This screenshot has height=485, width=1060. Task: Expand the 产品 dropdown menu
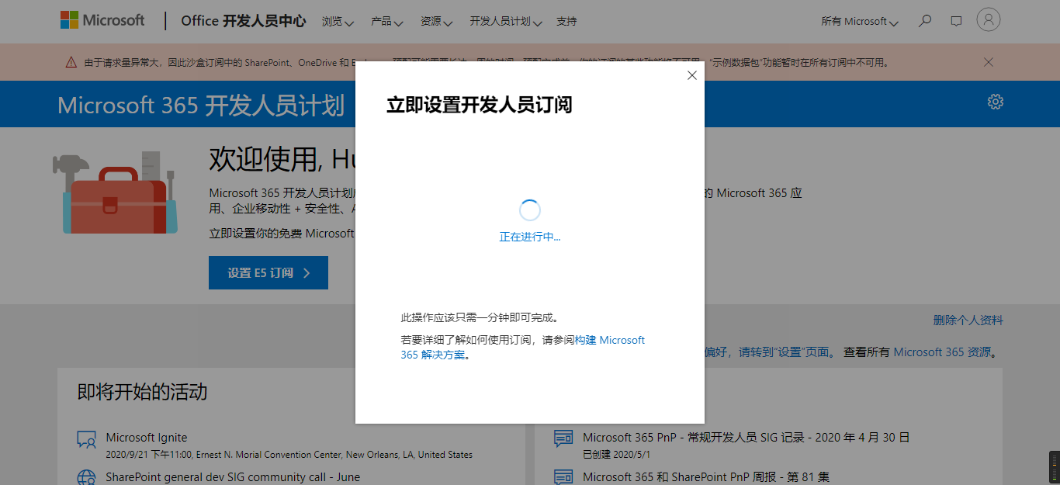[x=387, y=22]
